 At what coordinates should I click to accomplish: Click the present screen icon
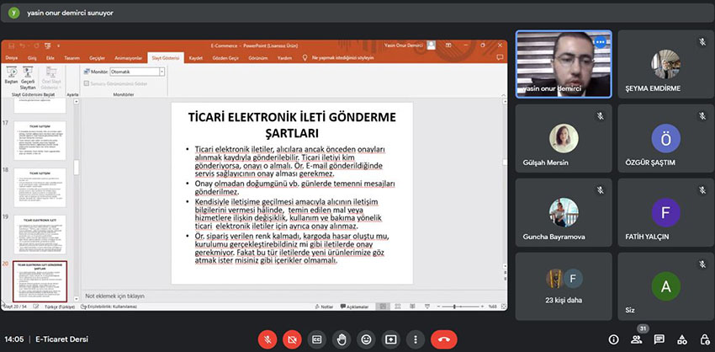click(x=390, y=339)
